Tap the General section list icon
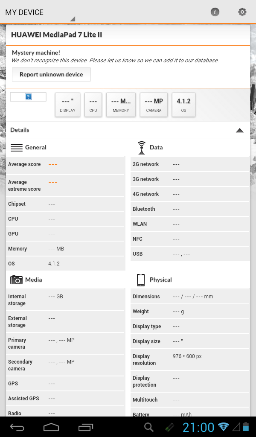Viewport: 256px width, 437px height. [17, 147]
